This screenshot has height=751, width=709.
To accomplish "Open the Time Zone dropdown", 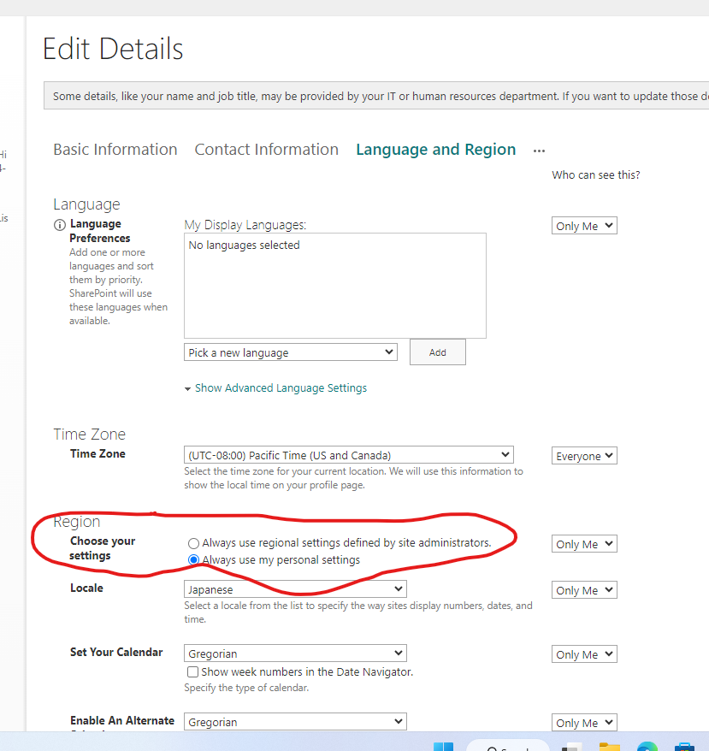I will click(348, 454).
